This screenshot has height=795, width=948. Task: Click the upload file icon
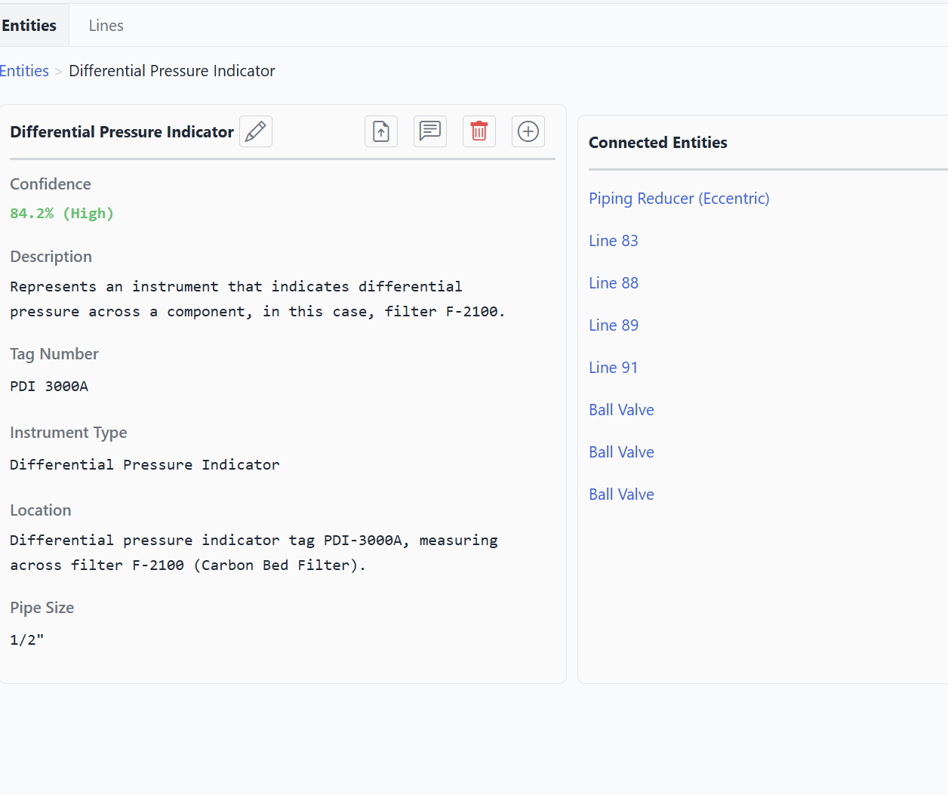(x=381, y=131)
